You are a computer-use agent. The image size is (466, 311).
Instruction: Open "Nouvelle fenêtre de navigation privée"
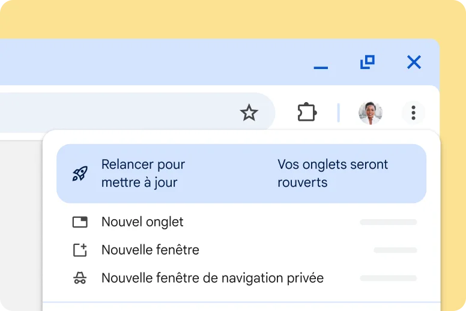[x=213, y=278]
